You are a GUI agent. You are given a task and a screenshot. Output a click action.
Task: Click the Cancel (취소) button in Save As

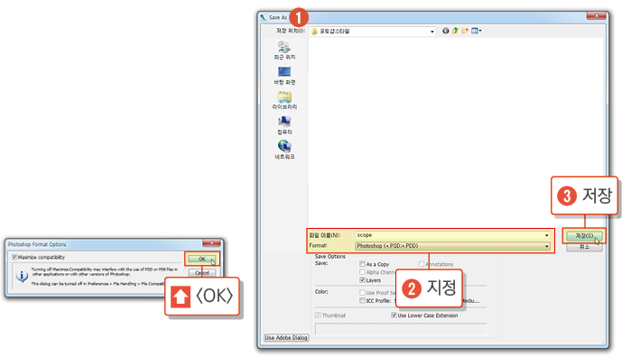pyautogui.click(x=584, y=247)
